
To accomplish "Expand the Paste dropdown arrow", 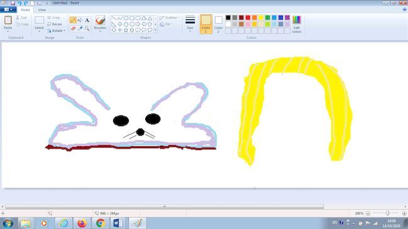I will (8, 31).
